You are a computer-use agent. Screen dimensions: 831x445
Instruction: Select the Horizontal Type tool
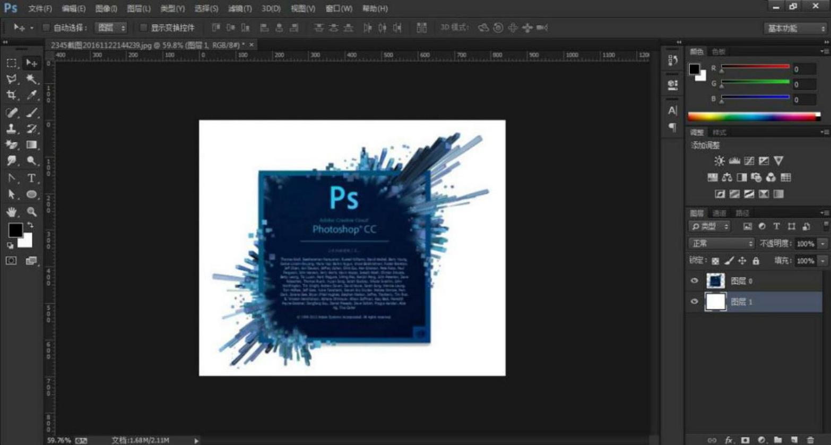(x=32, y=178)
